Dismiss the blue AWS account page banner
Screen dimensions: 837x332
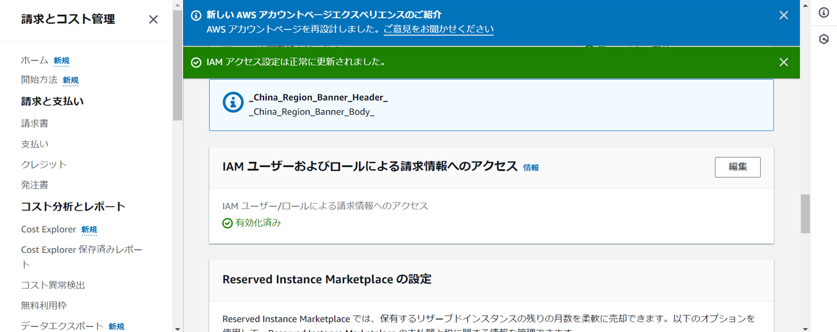tap(783, 15)
